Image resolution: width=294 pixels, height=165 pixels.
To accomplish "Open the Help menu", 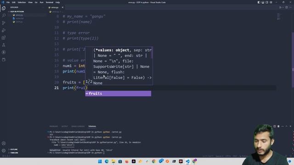I will (57, 2).
